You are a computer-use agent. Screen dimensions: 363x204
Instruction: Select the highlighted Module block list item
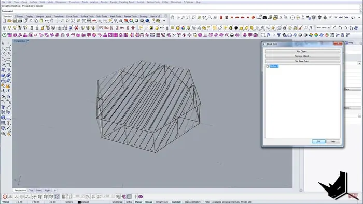point(274,66)
